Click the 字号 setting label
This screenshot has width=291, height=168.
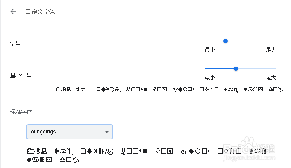click(15, 43)
